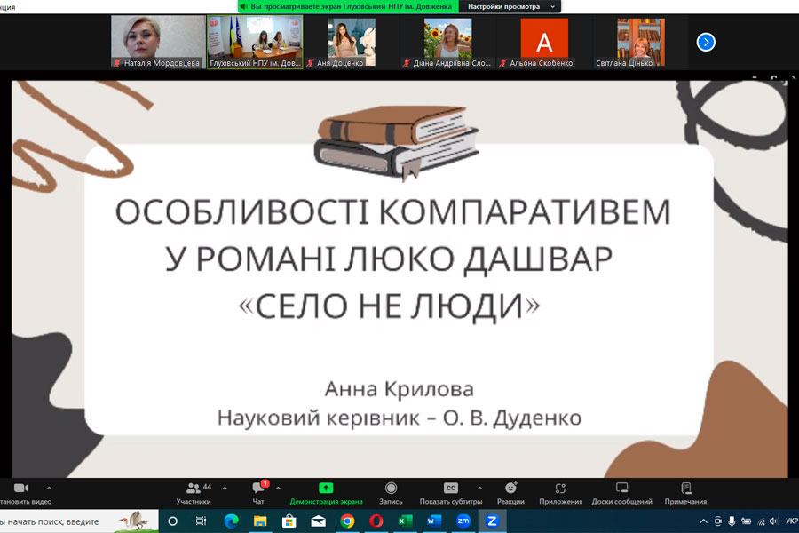Toggle the camera video button
The height and width of the screenshot is (533, 799).
pyautogui.click(x=21, y=493)
